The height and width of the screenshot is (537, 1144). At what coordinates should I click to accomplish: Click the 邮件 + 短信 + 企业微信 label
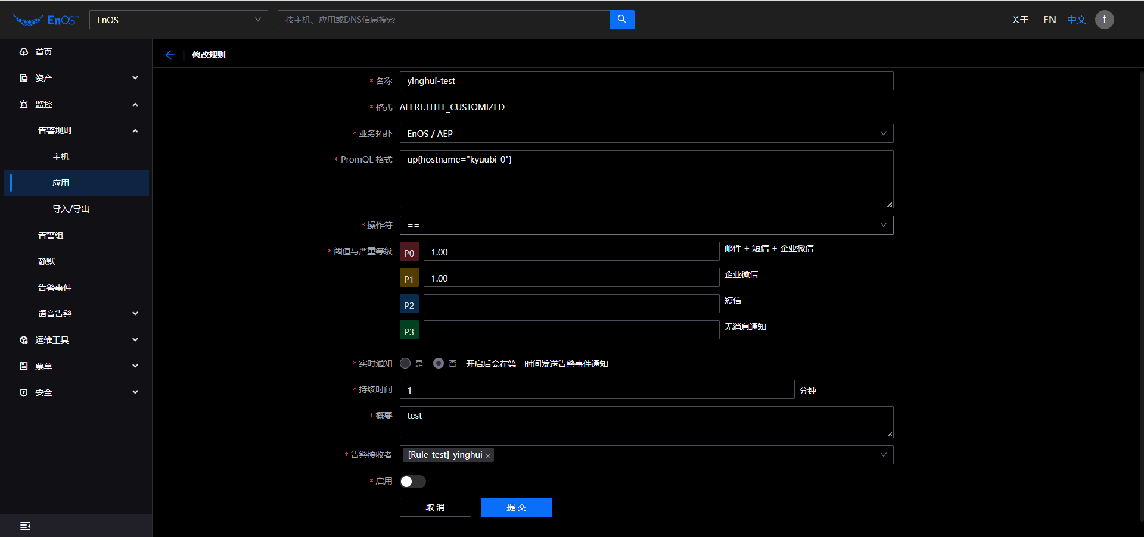point(769,248)
